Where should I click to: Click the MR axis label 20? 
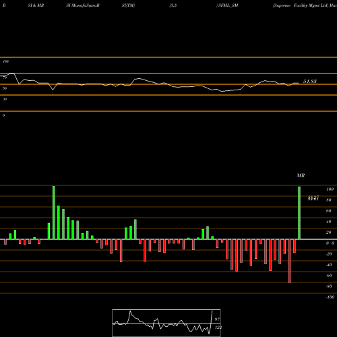(329, 233)
